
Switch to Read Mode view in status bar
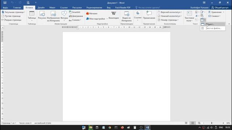coord(186,123)
